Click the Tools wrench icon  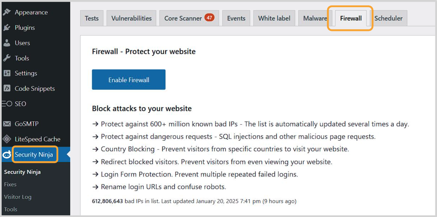7,58
